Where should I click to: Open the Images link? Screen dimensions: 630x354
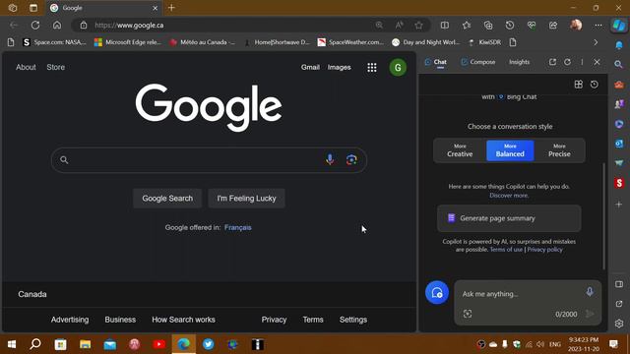[339, 68]
